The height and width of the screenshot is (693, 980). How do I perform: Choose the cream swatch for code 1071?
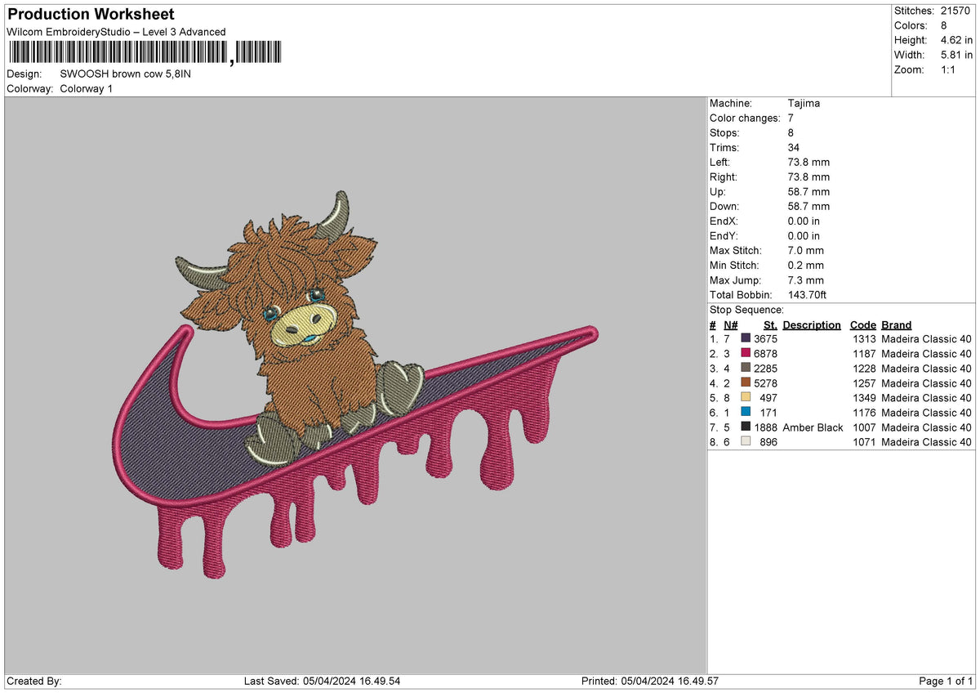pos(746,442)
